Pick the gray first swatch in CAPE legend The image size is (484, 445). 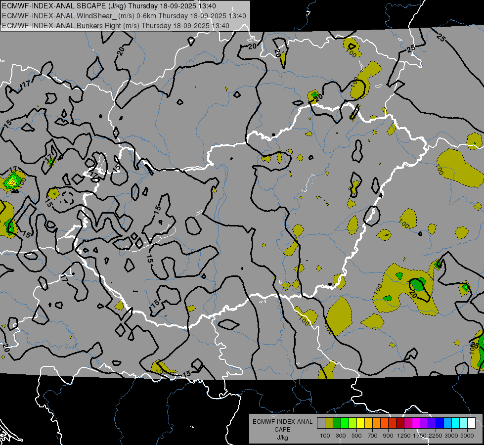(x=321, y=423)
